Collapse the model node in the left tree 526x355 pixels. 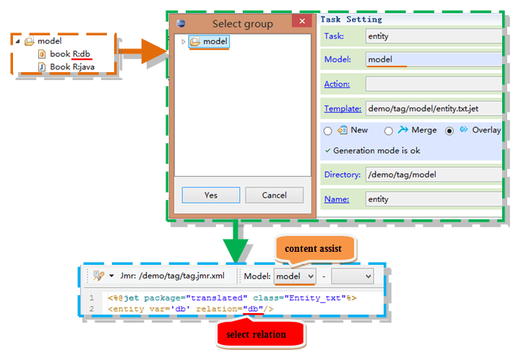coord(18,41)
